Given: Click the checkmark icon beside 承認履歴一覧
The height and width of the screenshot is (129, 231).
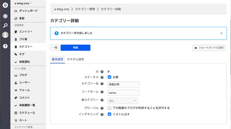Looking at the screenshot, I should [x=16, y=105].
